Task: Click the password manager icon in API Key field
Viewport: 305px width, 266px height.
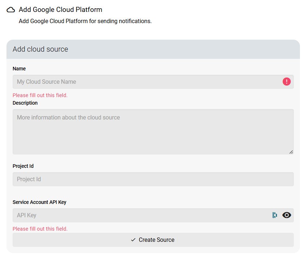Action: pos(275,215)
